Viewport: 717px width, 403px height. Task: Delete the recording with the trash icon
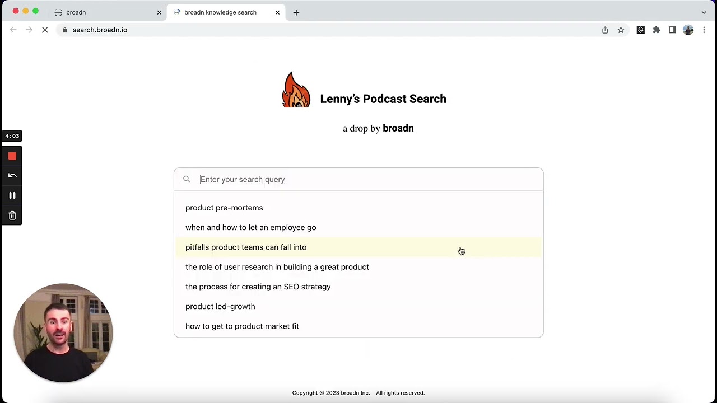12,215
